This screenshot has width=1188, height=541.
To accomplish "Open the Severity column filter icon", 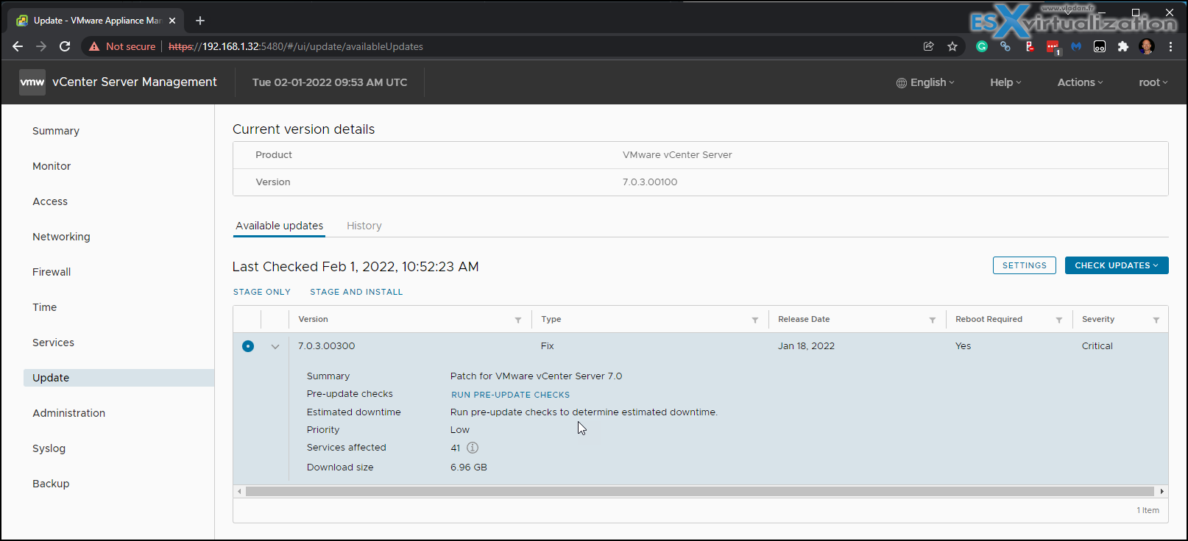I will (1156, 320).
